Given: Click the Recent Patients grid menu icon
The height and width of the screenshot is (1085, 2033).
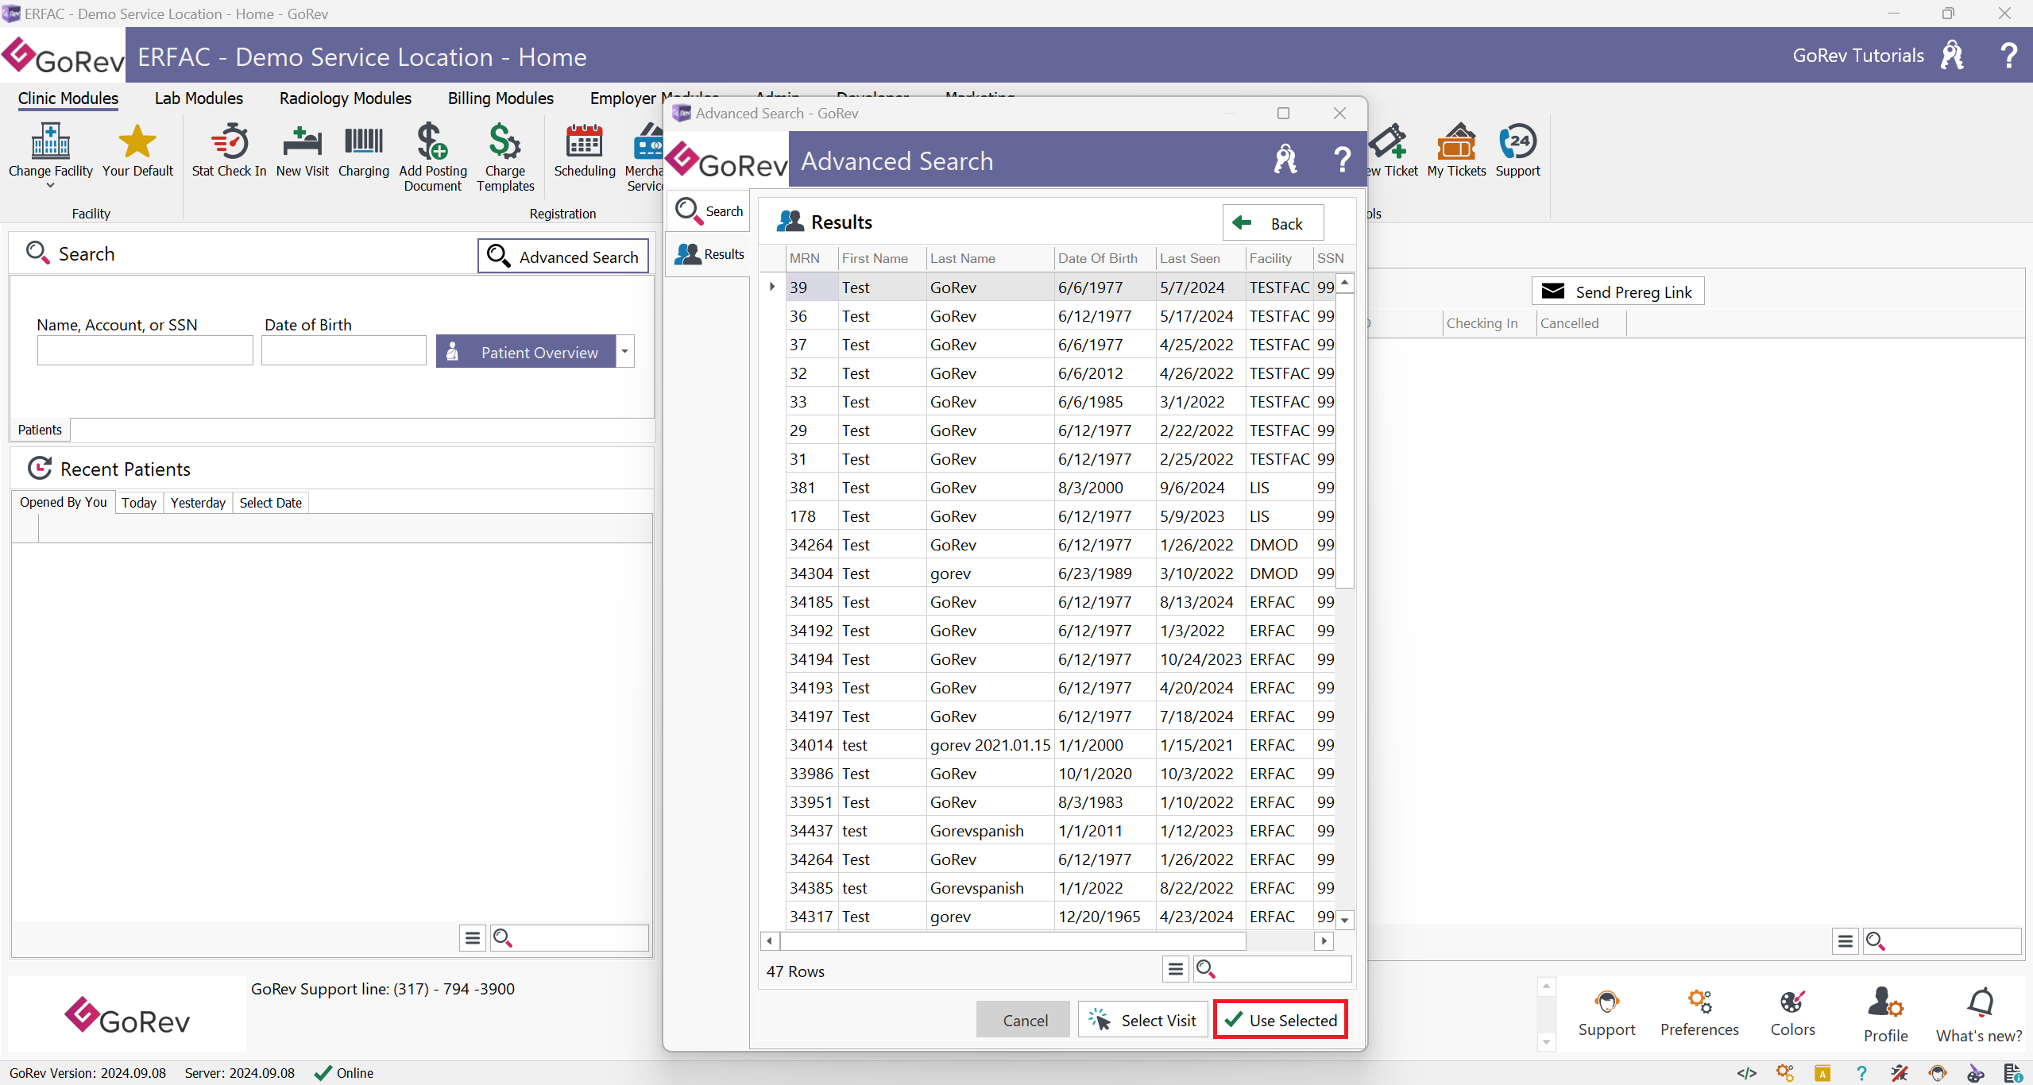Looking at the screenshot, I should (473, 938).
